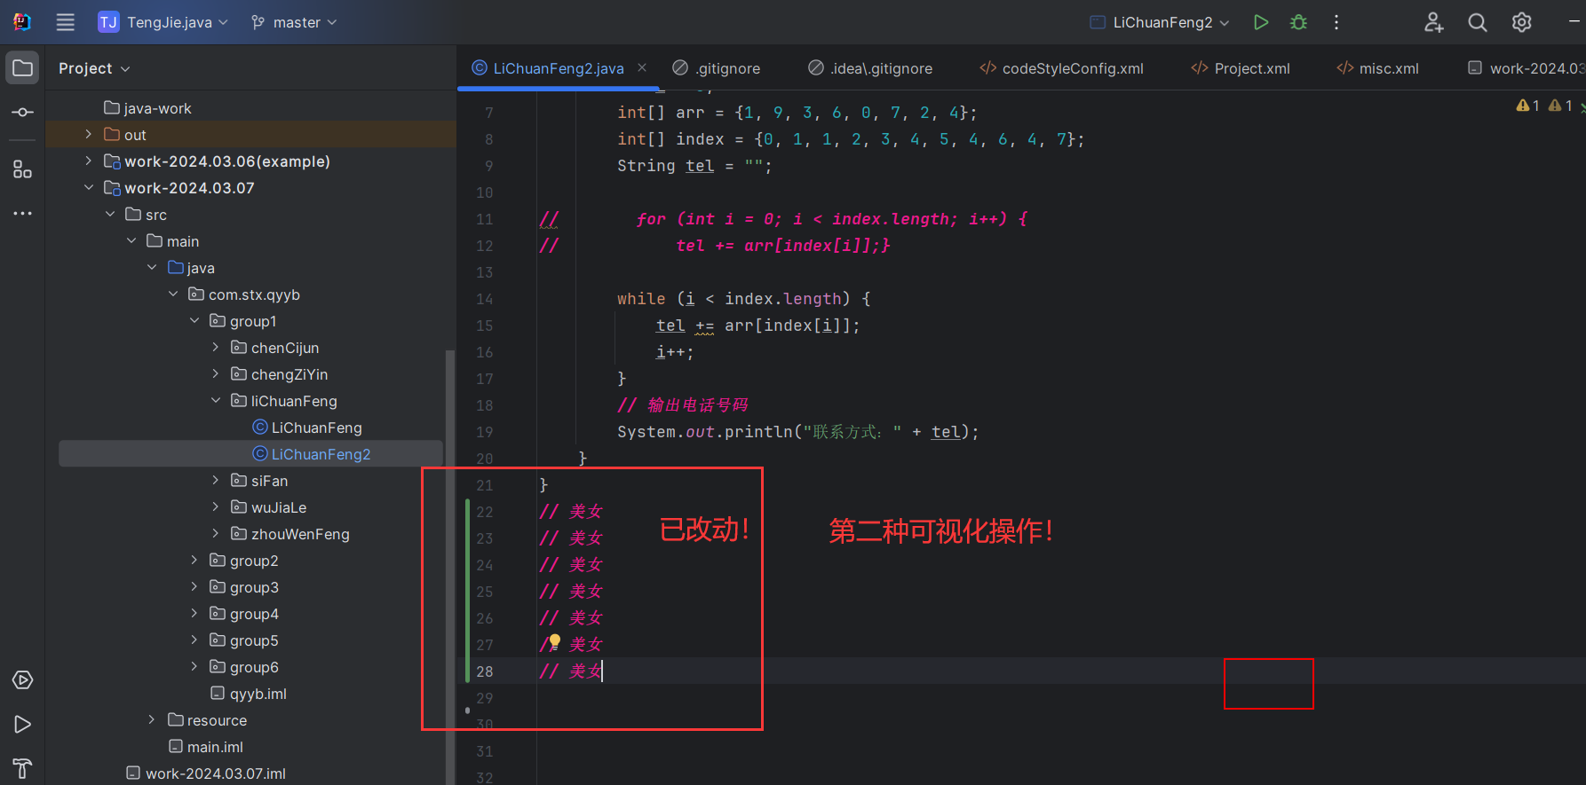Switch to the misc.xml tab

coord(1378,68)
